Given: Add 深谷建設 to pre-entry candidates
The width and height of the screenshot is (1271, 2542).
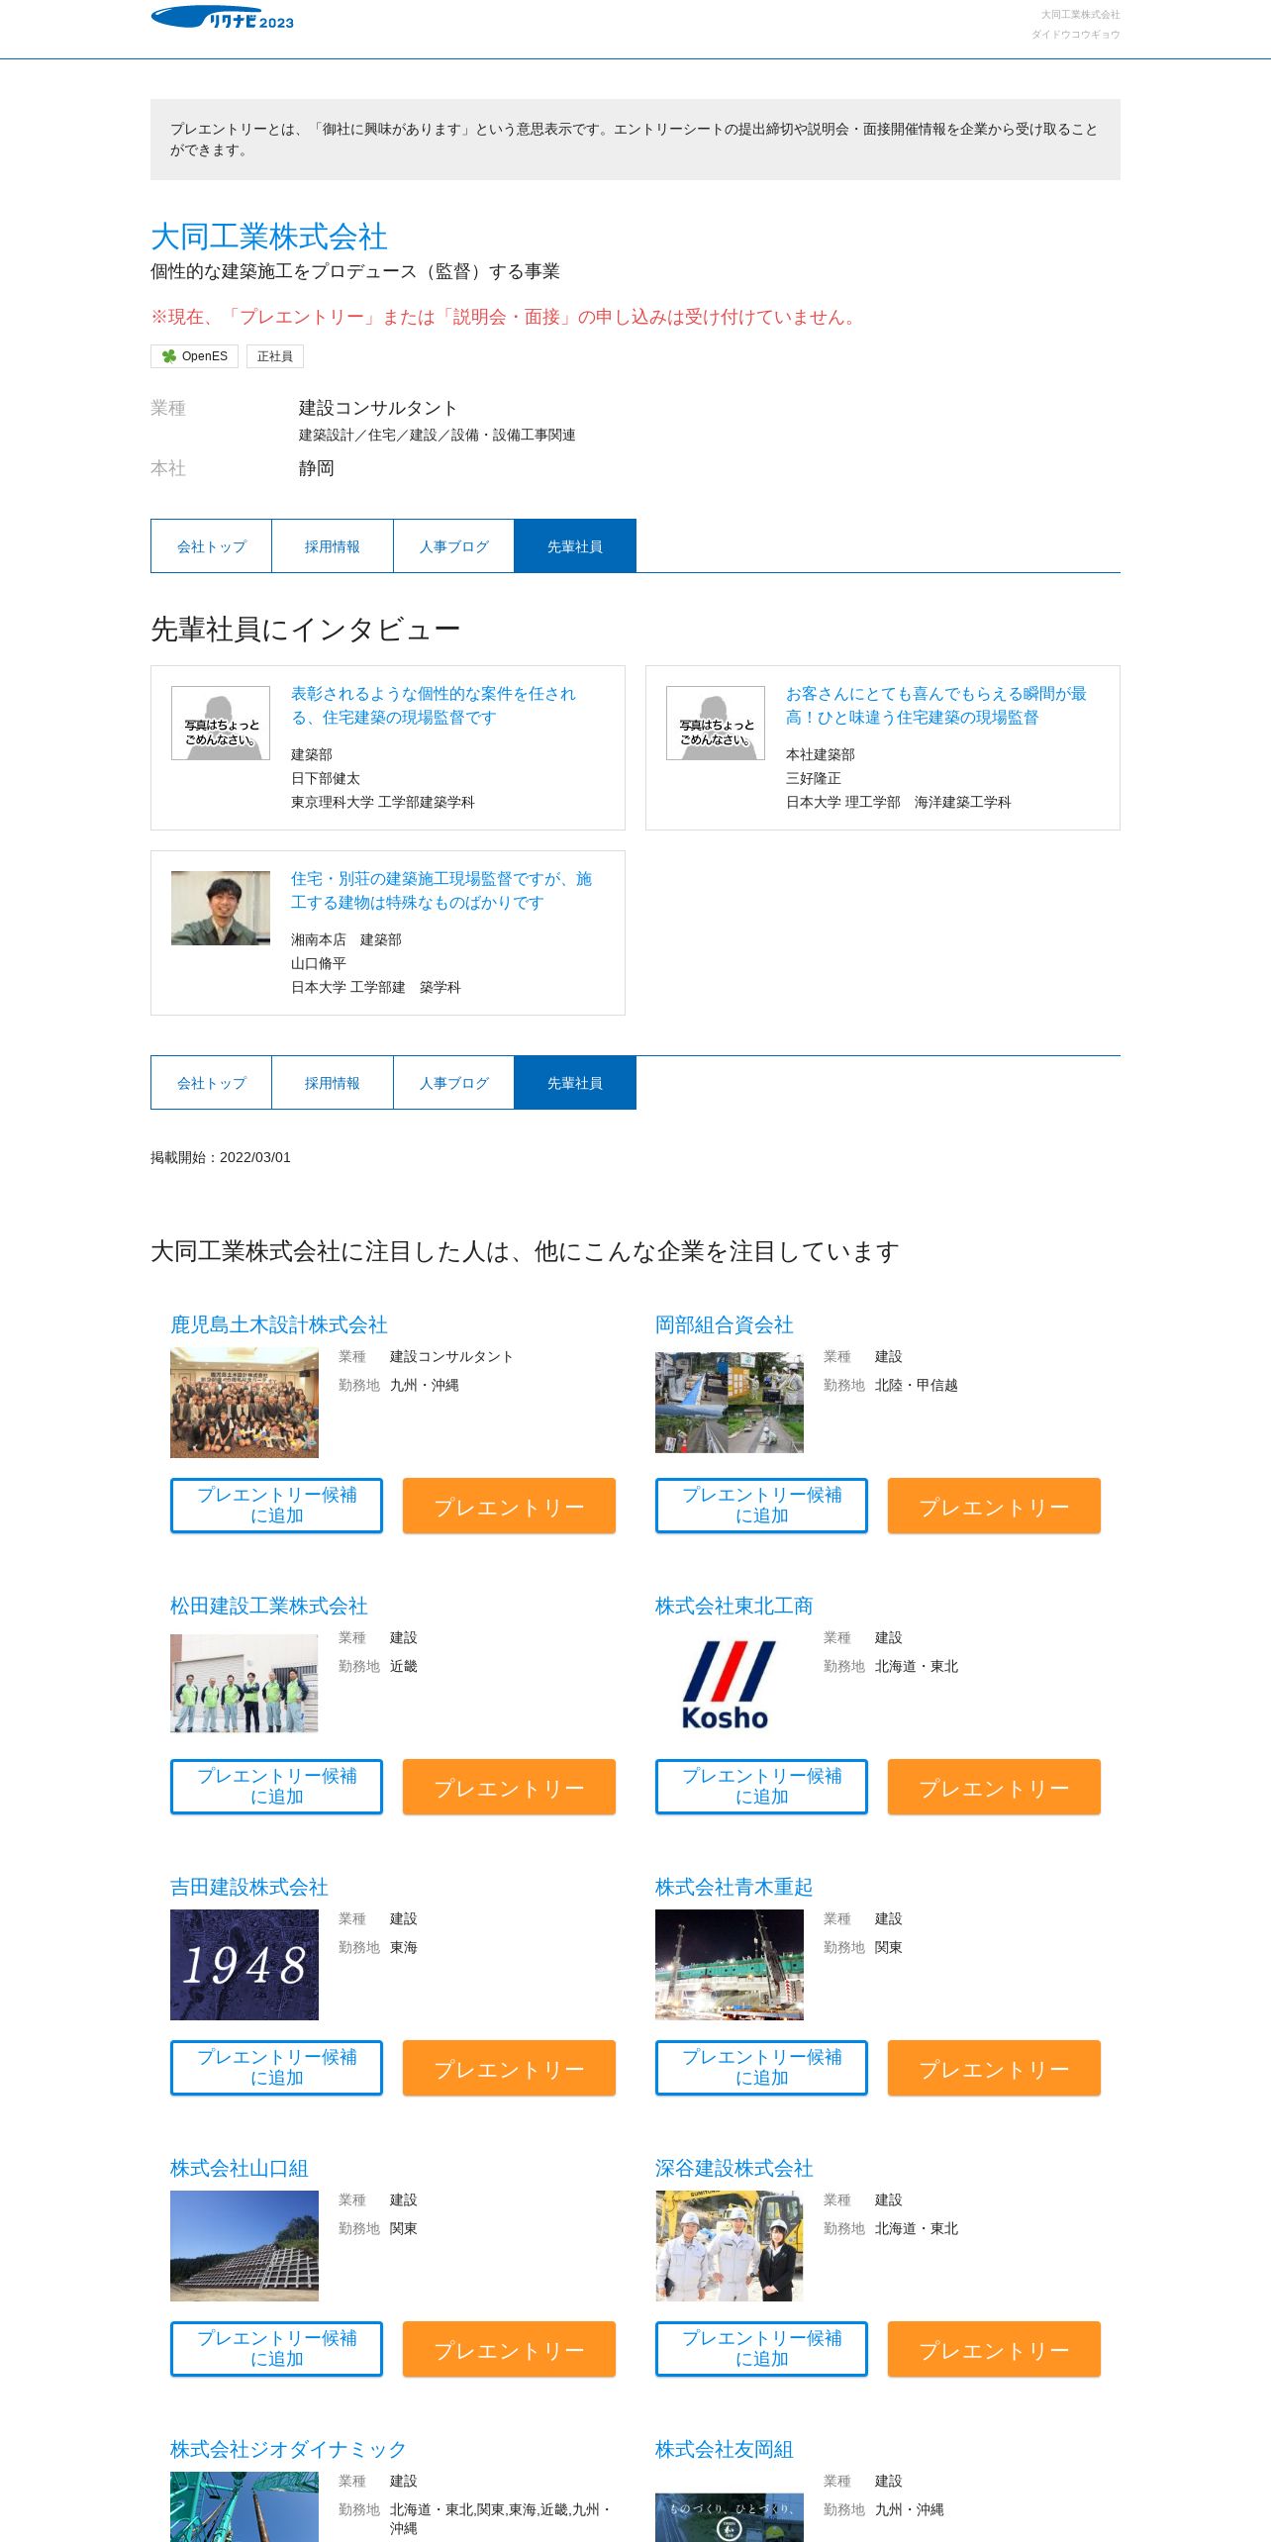Looking at the screenshot, I should pyautogui.click(x=761, y=2349).
